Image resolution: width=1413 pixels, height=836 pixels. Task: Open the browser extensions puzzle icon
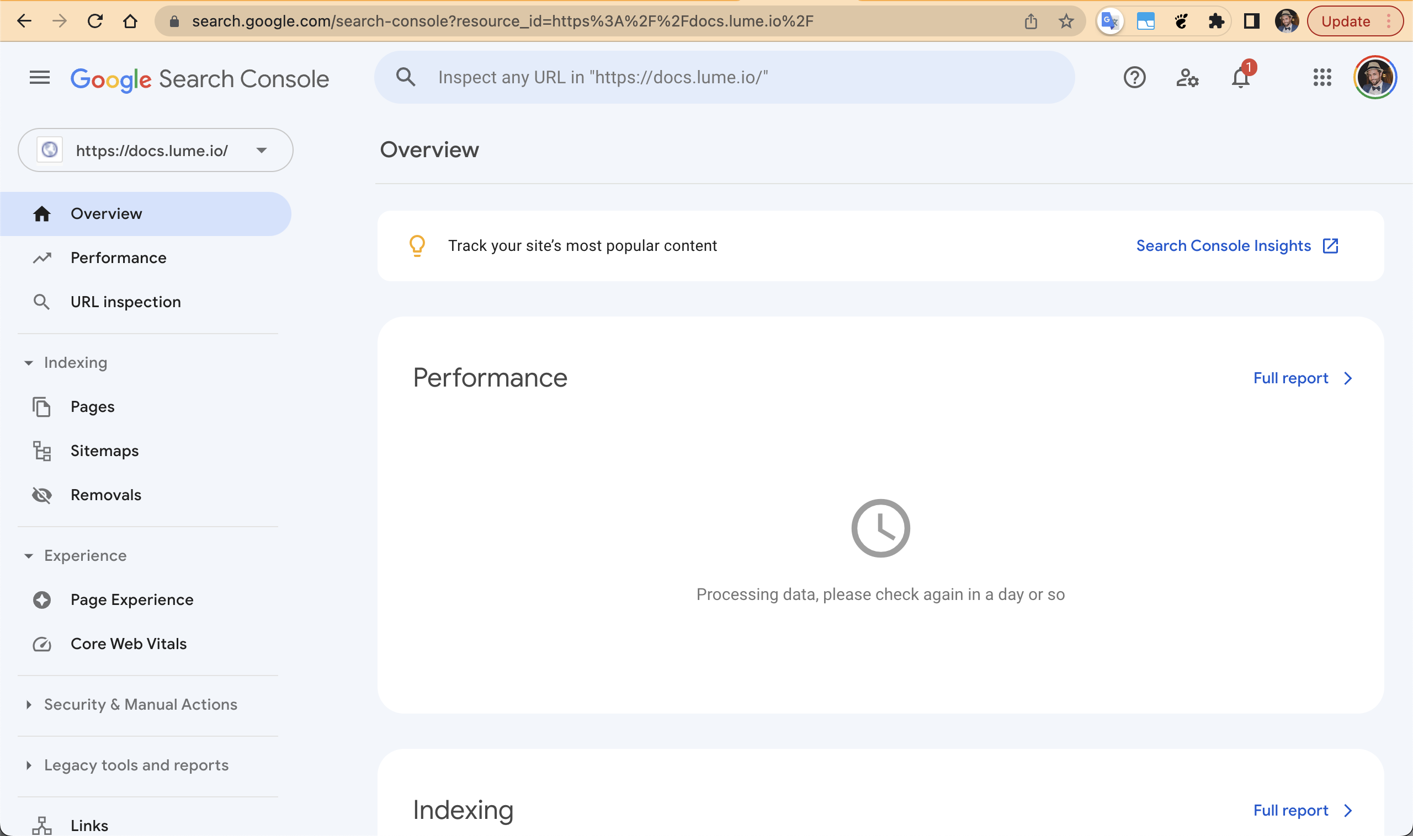1215,22
